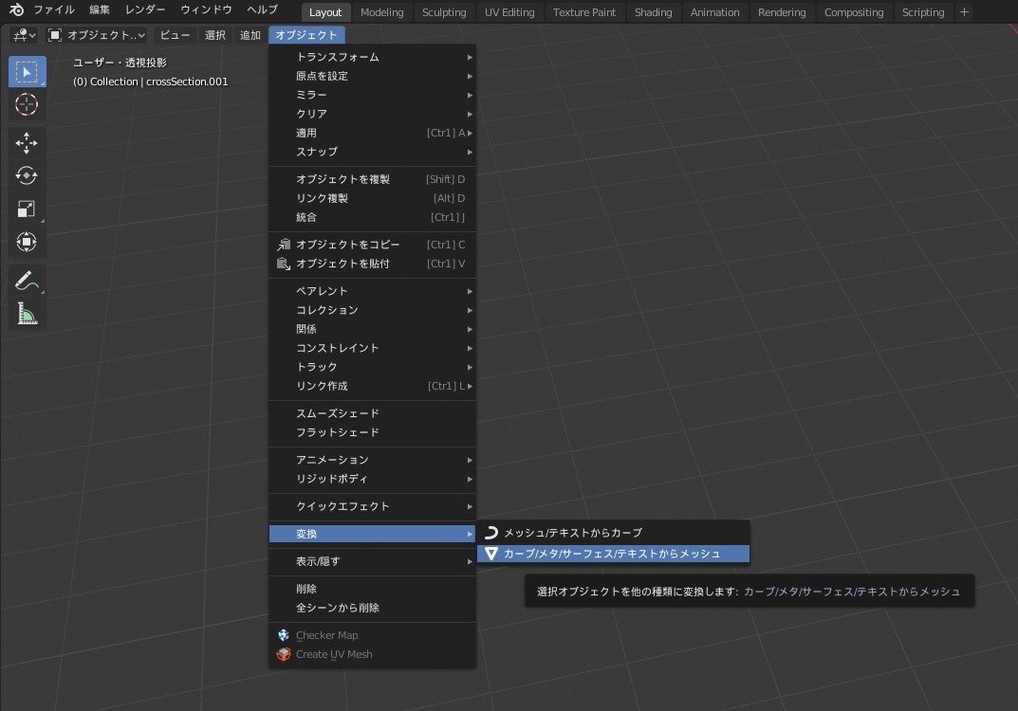Expand the ペアレント submenu
Viewport: 1018px width, 711px height.
373,291
